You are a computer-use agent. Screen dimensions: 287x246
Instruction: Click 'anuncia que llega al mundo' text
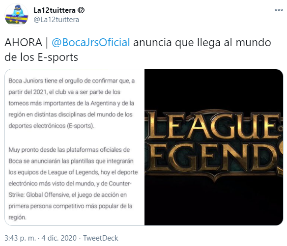tap(202, 42)
